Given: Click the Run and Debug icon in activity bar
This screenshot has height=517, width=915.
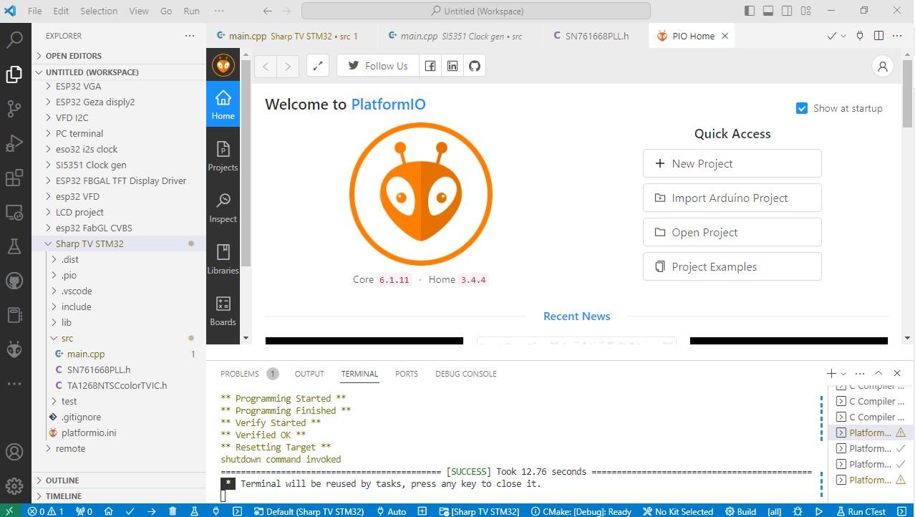Looking at the screenshot, I should [14, 143].
